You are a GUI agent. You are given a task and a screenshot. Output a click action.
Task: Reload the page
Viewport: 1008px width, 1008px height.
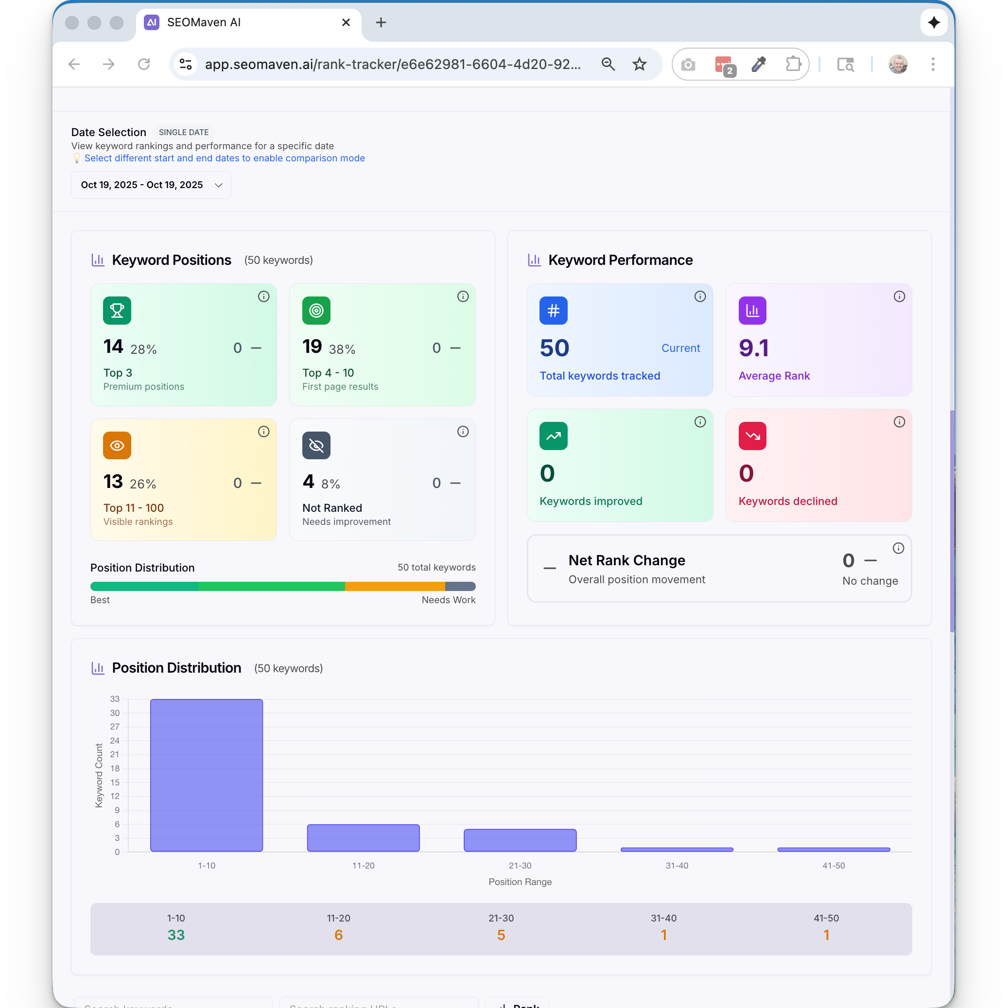143,64
